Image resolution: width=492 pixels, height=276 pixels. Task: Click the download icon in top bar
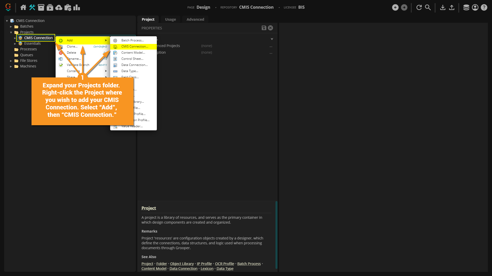coord(443,7)
